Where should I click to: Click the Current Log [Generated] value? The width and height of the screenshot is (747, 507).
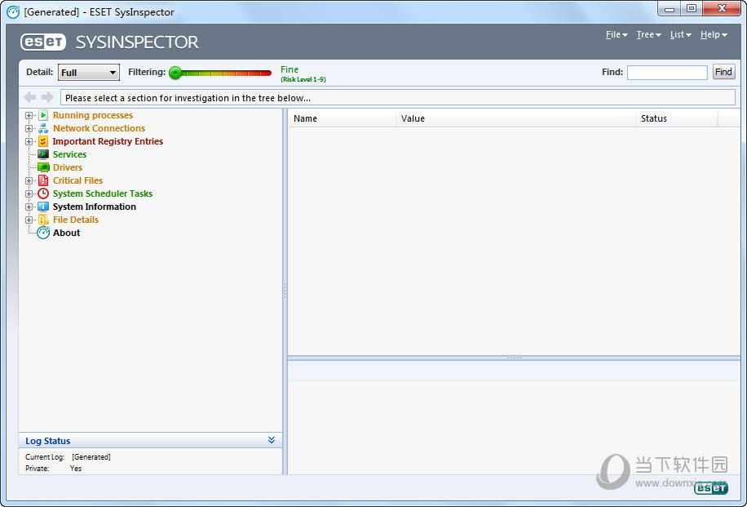click(91, 457)
